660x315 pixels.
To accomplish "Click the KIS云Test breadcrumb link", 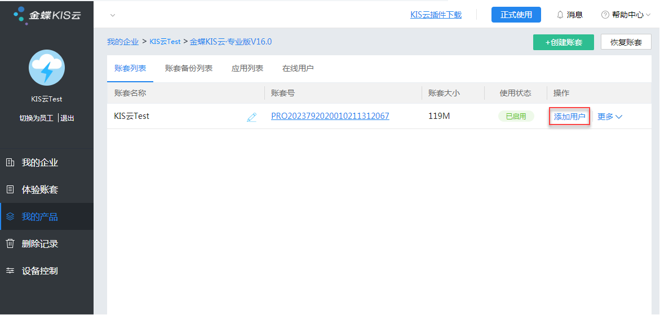I will tap(165, 42).
